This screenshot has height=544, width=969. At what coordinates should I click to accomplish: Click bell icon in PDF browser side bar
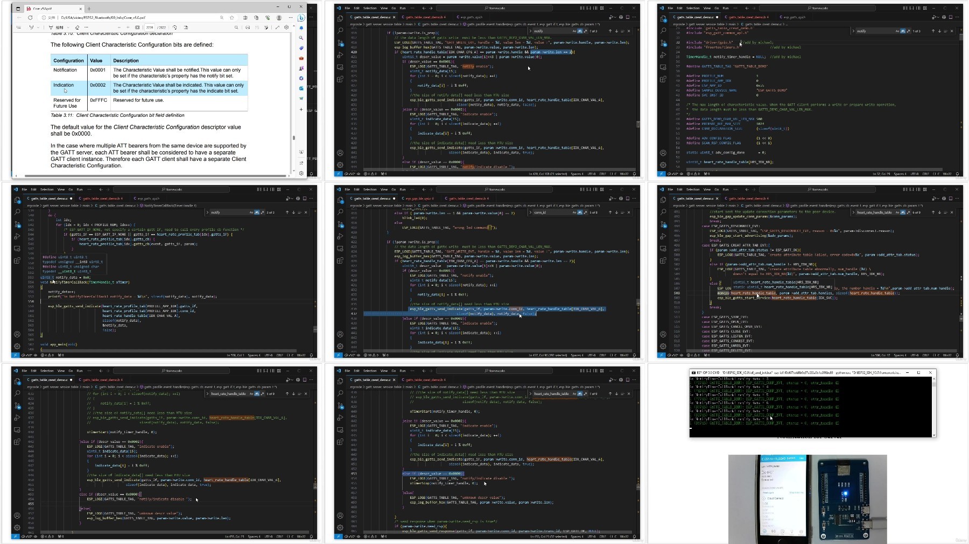click(x=301, y=27)
